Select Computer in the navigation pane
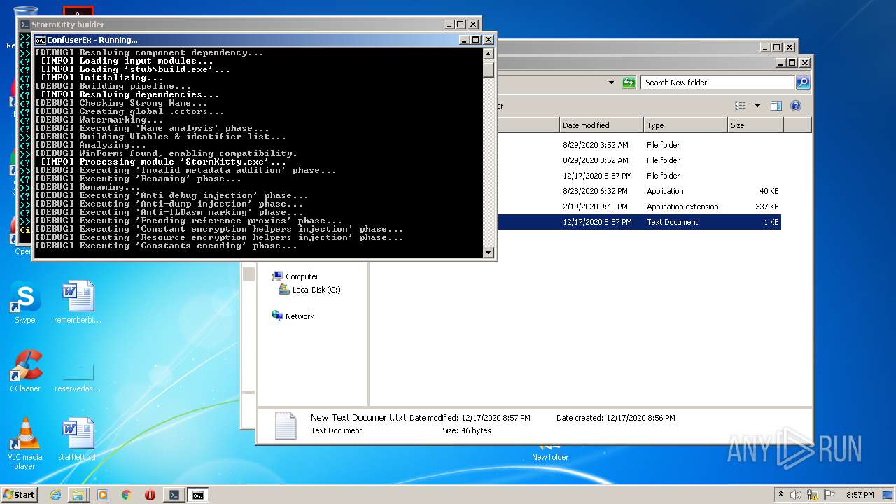This screenshot has width=896, height=504. [295, 276]
